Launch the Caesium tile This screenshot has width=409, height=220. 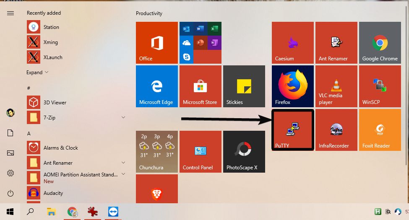293,43
